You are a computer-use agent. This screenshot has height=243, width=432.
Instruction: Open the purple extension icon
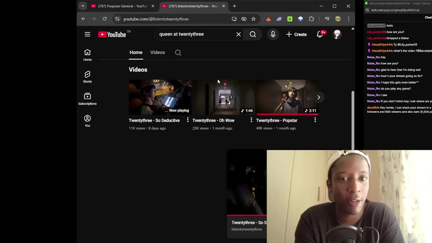click(279, 19)
